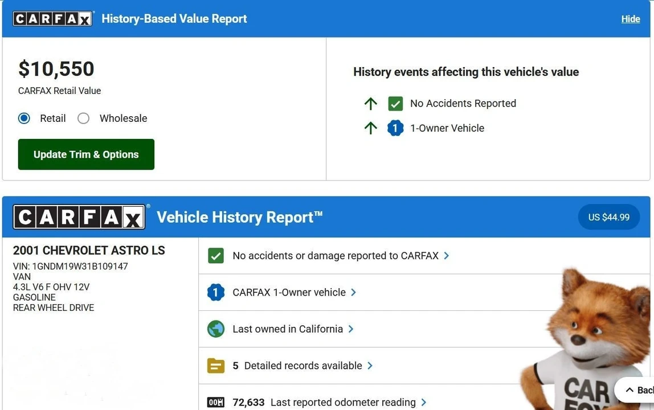Click the Car Fox mascot image
This screenshot has width=654, height=410.
click(586, 340)
